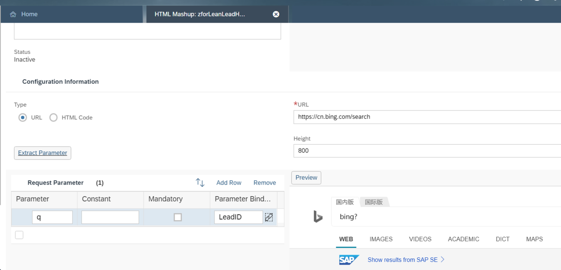This screenshot has width=561, height=270.
Task: Click the SAP logo in search results
Action: (x=349, y=260)
